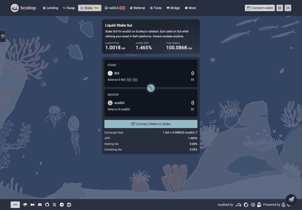Click the cat-shaped auditor logo
The width and height of the screenshot is (302, 210).
point(259,205)
